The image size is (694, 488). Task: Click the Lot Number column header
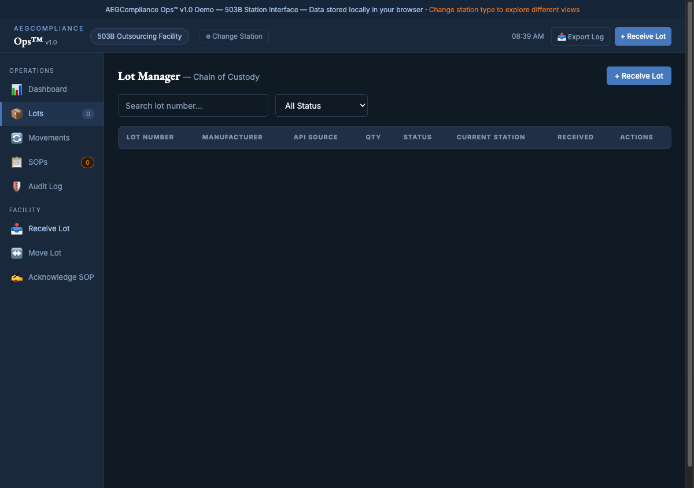click(x=150, y=138)
